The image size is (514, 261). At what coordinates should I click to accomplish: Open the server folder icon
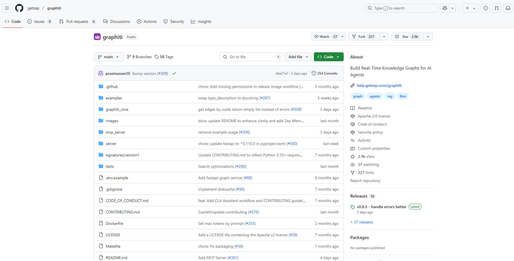tap(101, 144)
